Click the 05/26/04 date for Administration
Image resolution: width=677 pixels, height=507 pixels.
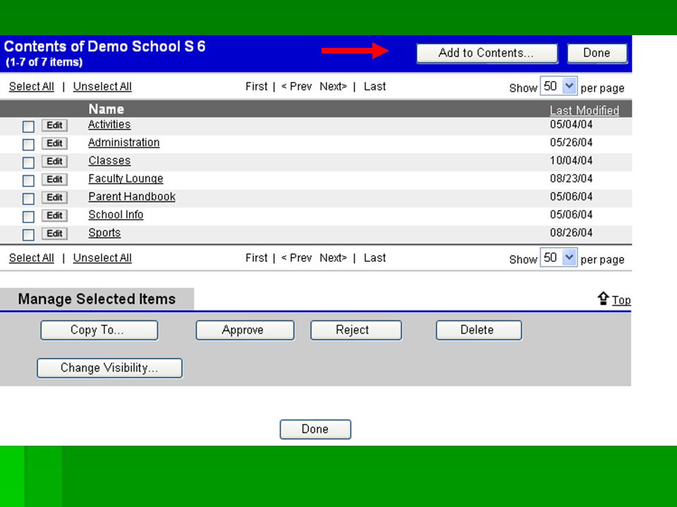tap(571, 143)
